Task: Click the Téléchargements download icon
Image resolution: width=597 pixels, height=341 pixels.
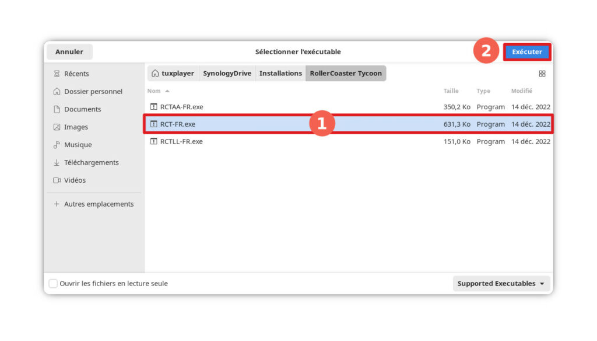Action: (57, 163)
